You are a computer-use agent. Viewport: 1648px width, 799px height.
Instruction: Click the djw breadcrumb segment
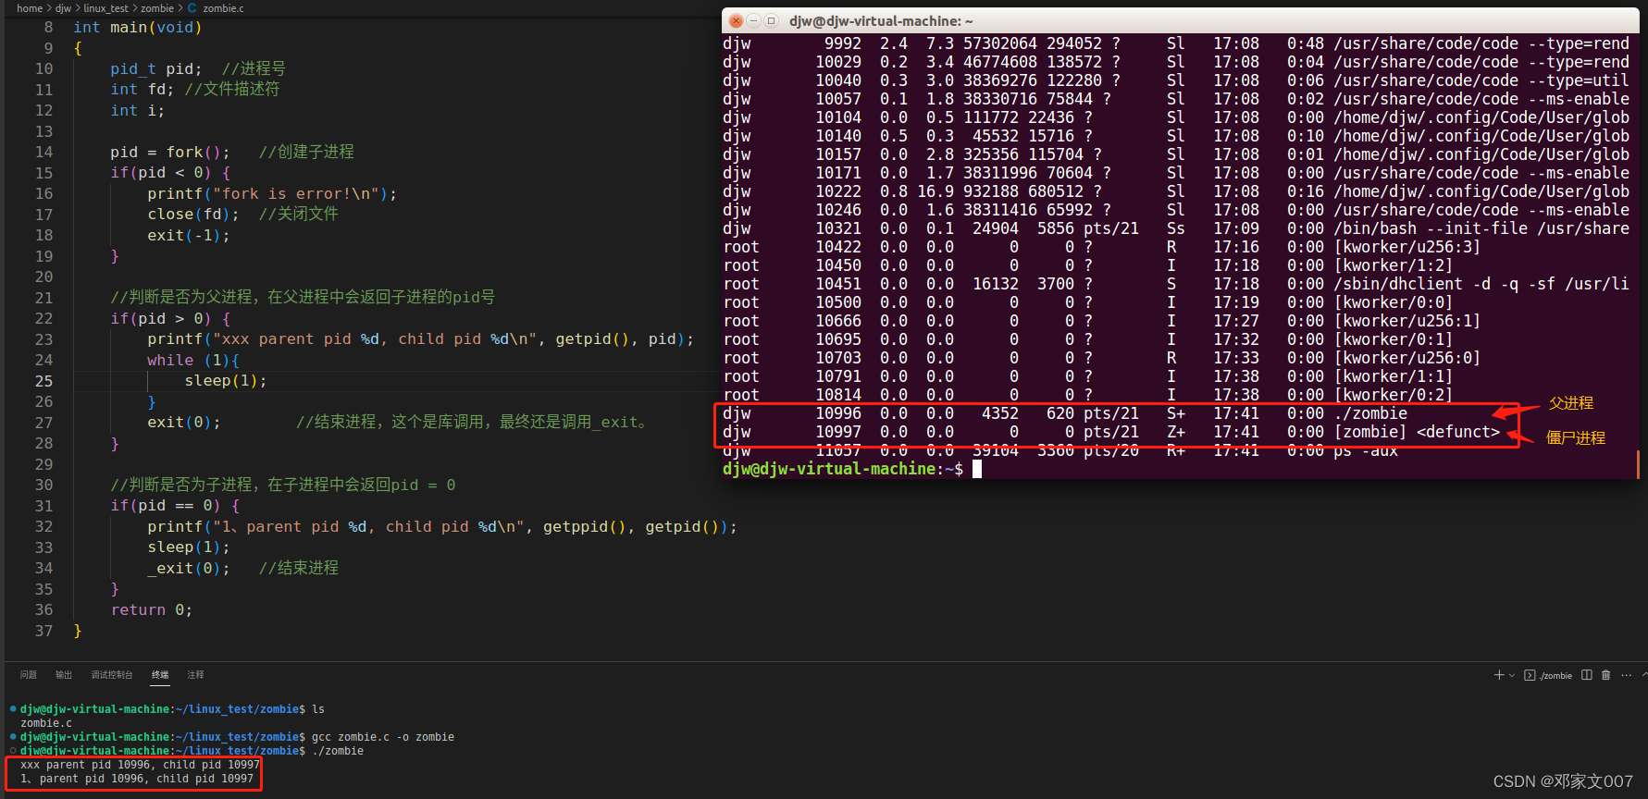tap(63, 8)
